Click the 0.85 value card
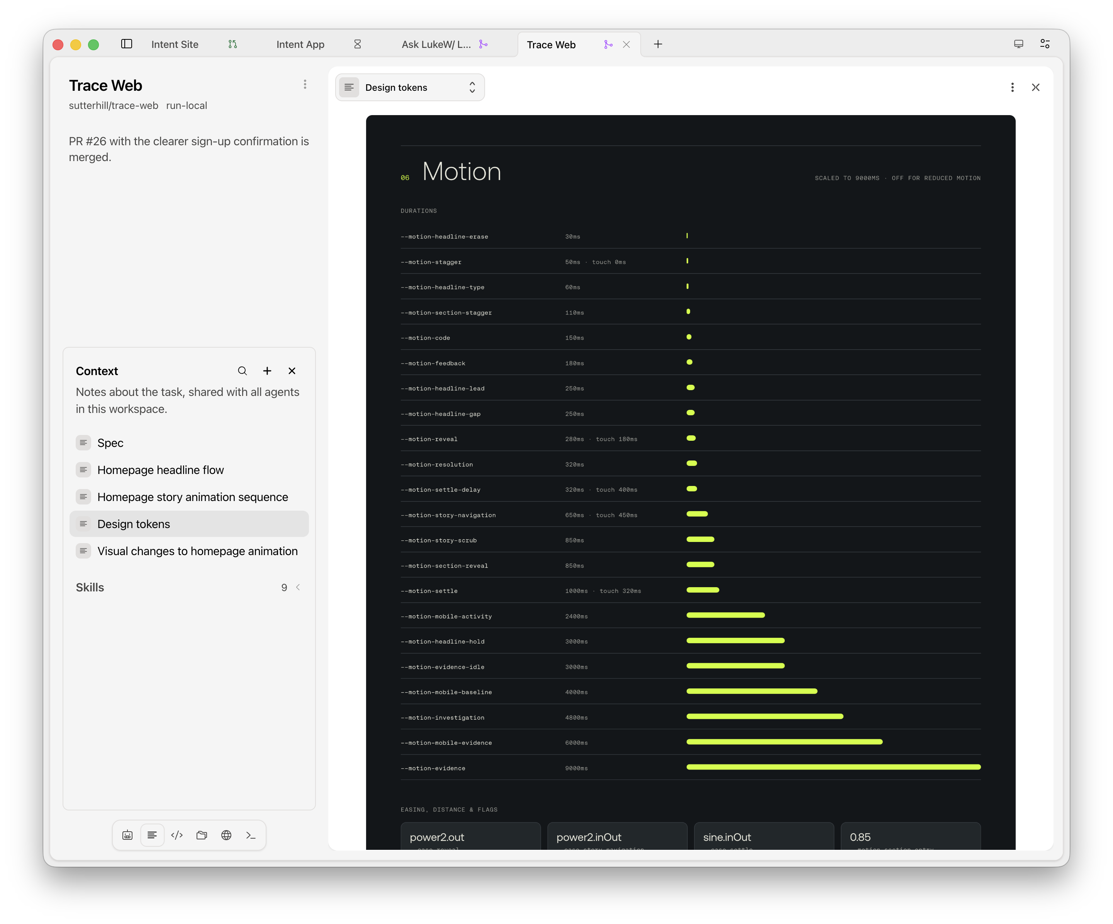The image size is (1113, 924). pyautogui.click(x=911, y=837)
